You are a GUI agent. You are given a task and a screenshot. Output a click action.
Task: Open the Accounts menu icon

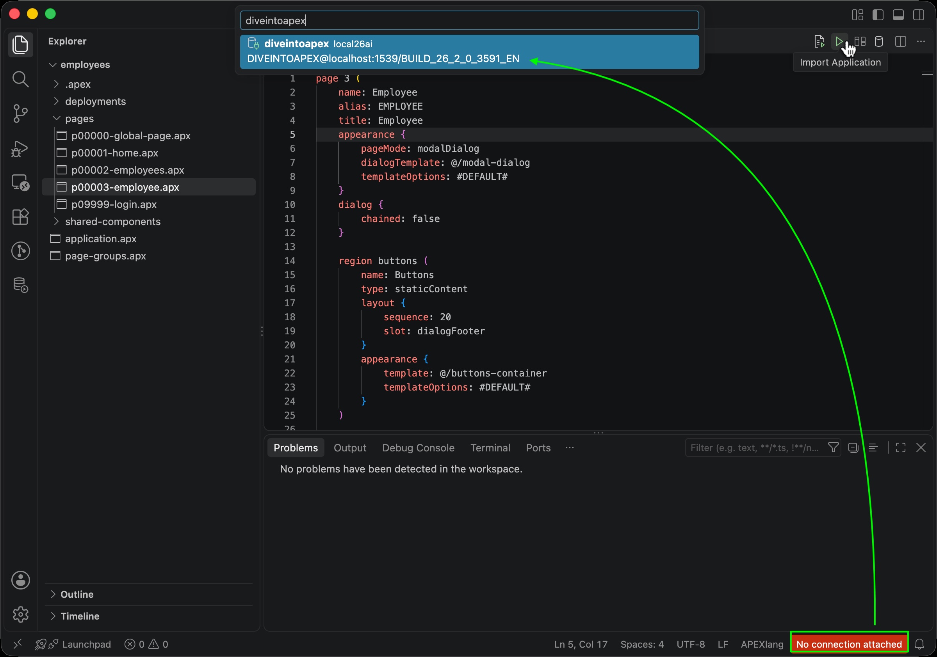click(x=20, y=580)
